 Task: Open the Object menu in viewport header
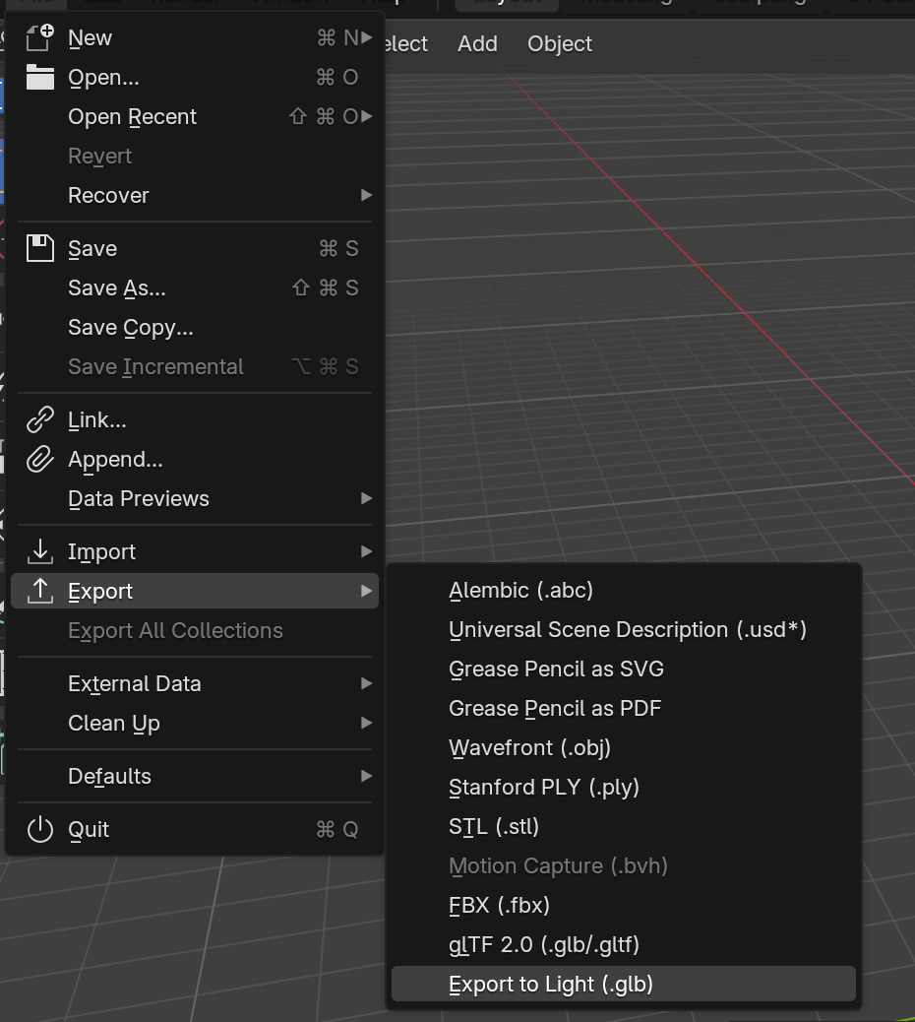(560, 43)
